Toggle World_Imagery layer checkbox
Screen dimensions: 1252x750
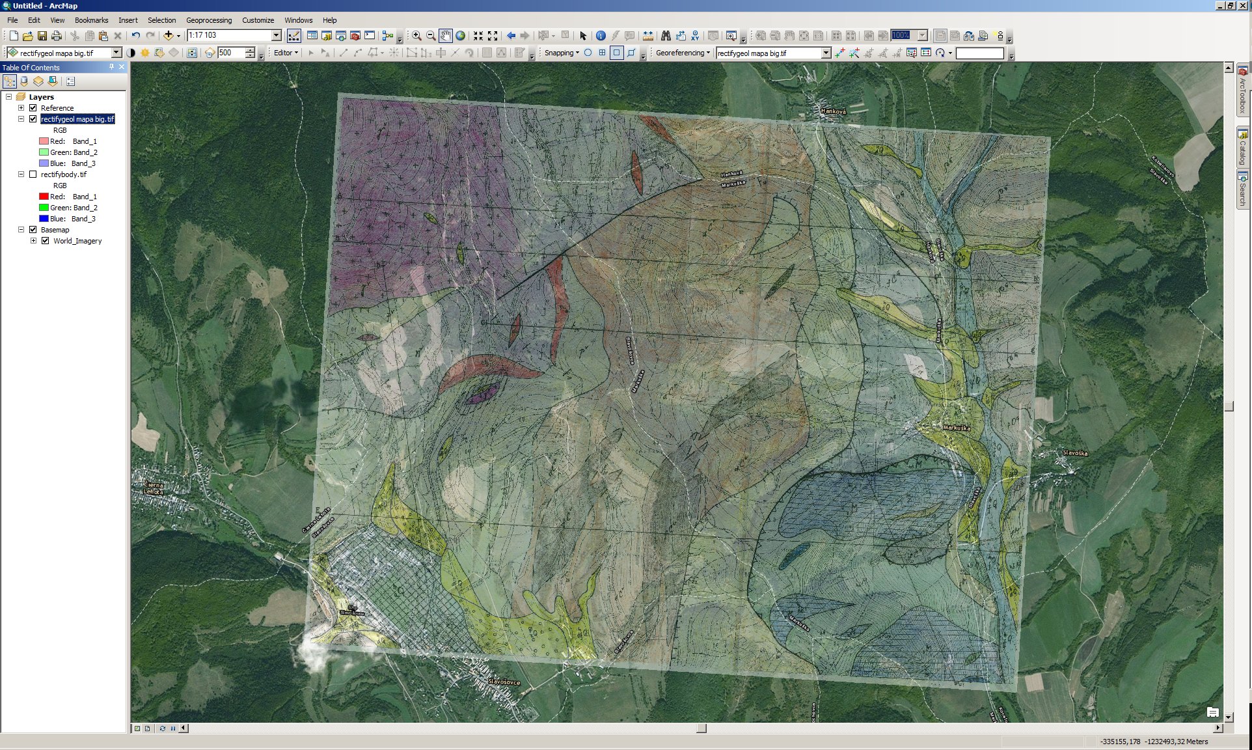(45, 241)
